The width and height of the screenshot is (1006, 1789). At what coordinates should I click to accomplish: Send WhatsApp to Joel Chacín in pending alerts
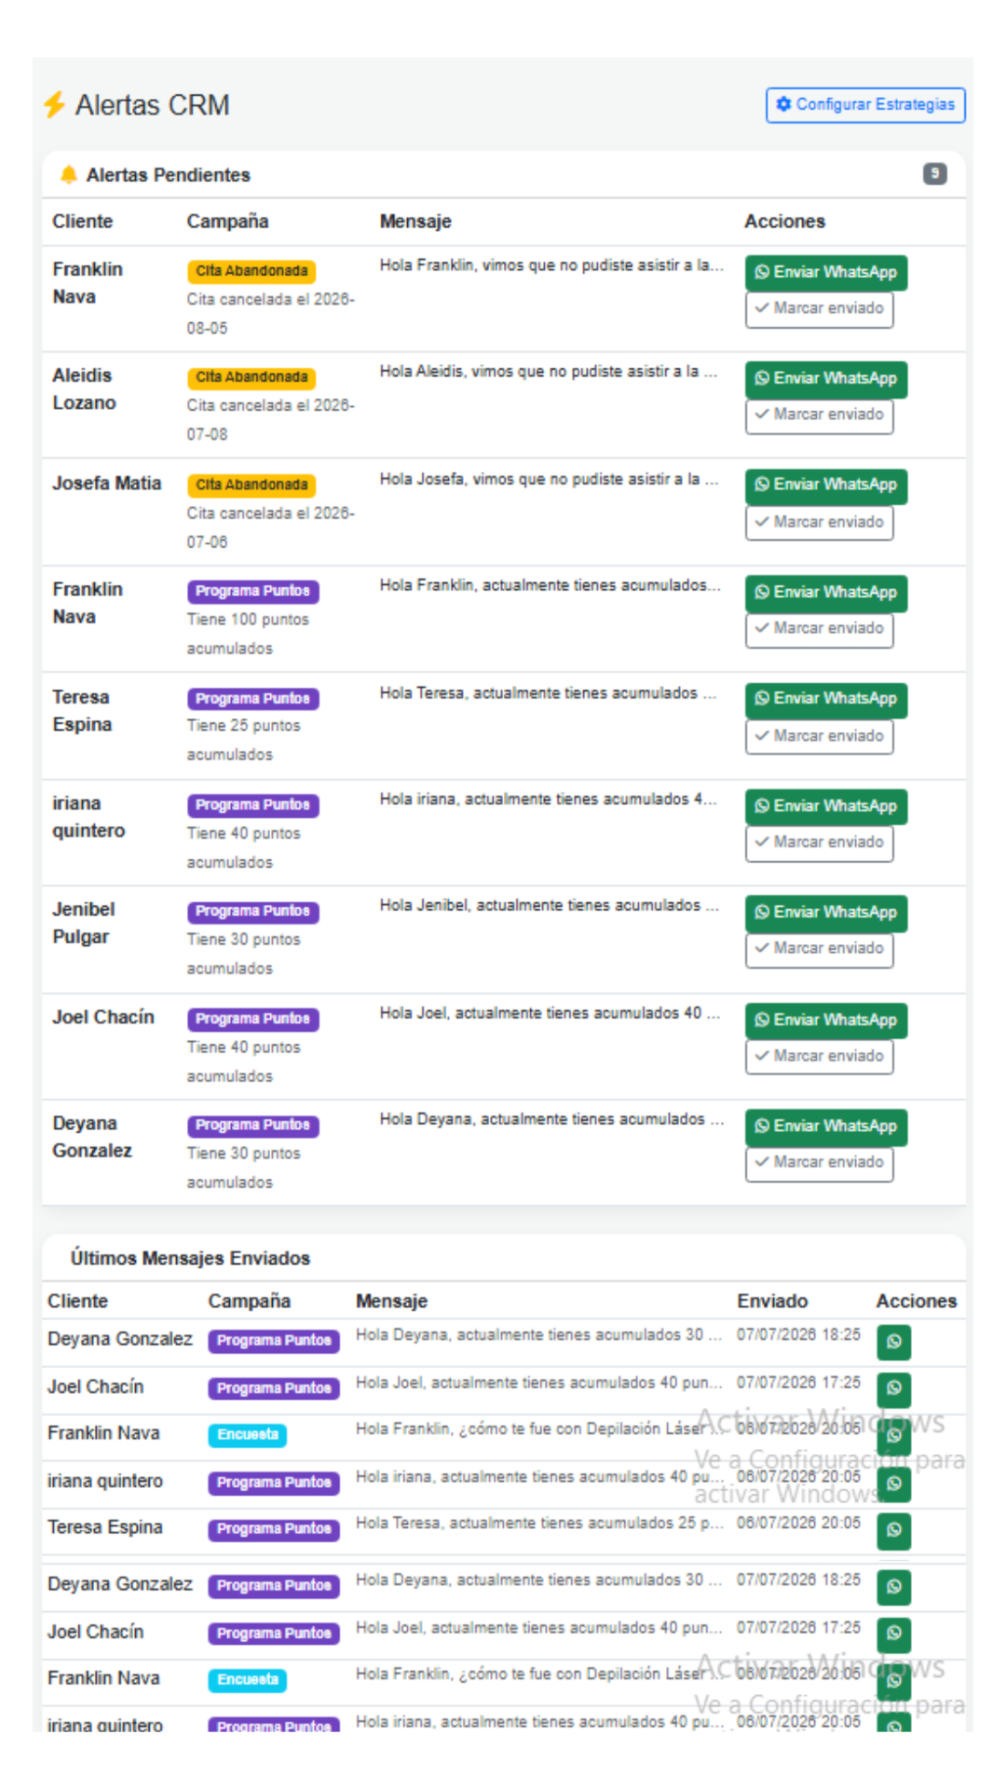click(826, 1020)
